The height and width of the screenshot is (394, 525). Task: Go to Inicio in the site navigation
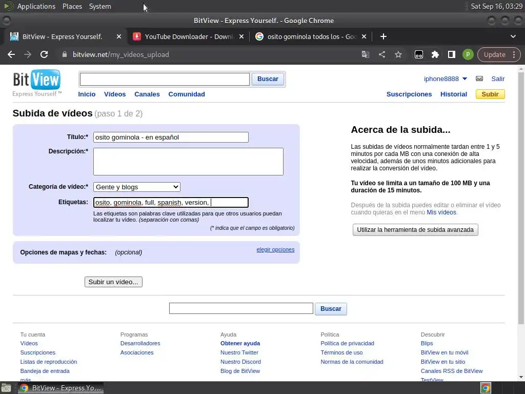coord(87,94)
